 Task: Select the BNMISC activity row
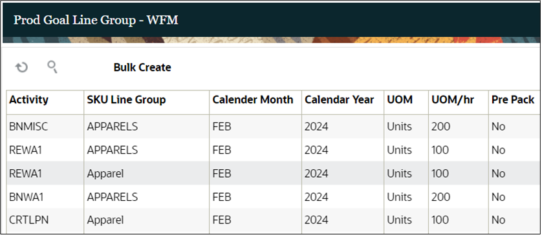coord(273,127)
